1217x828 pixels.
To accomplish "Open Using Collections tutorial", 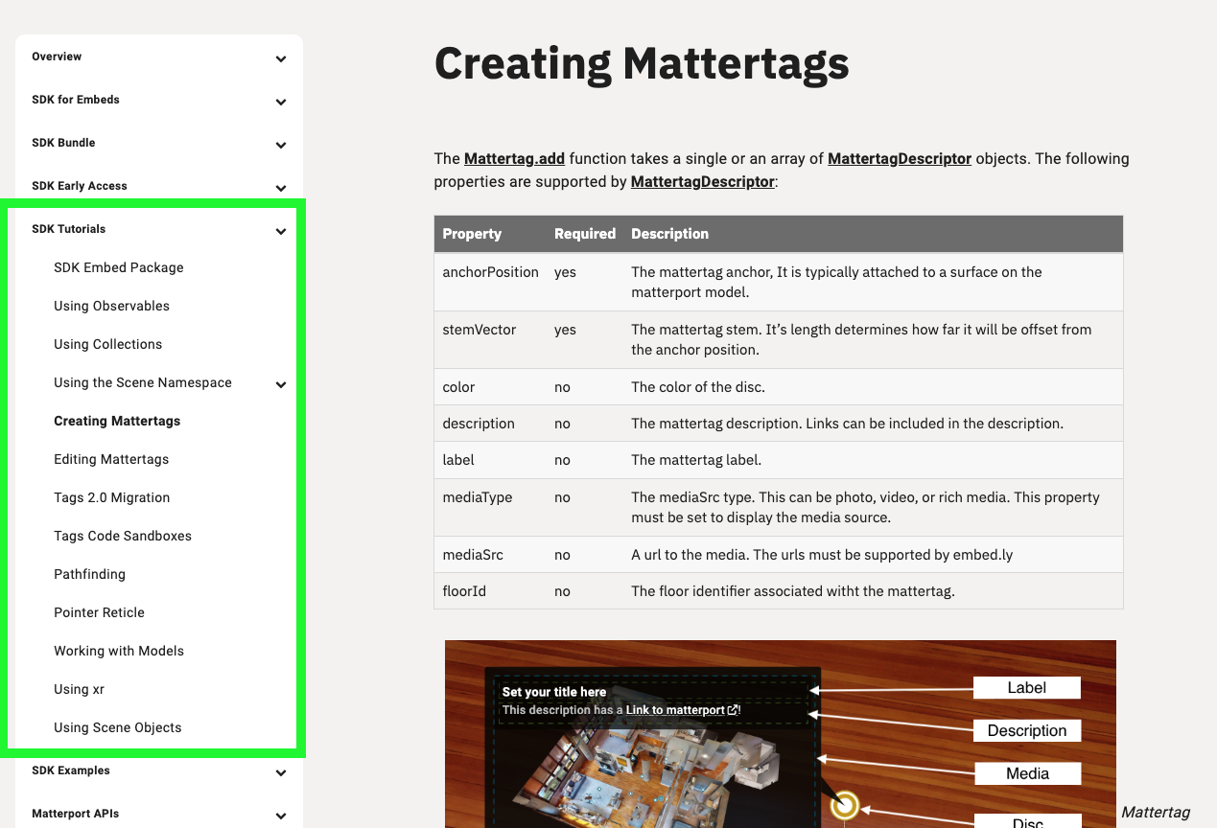I will [108, 344].
